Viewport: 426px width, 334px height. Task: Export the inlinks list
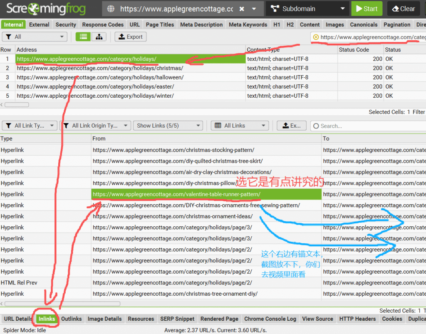point(292,126)
